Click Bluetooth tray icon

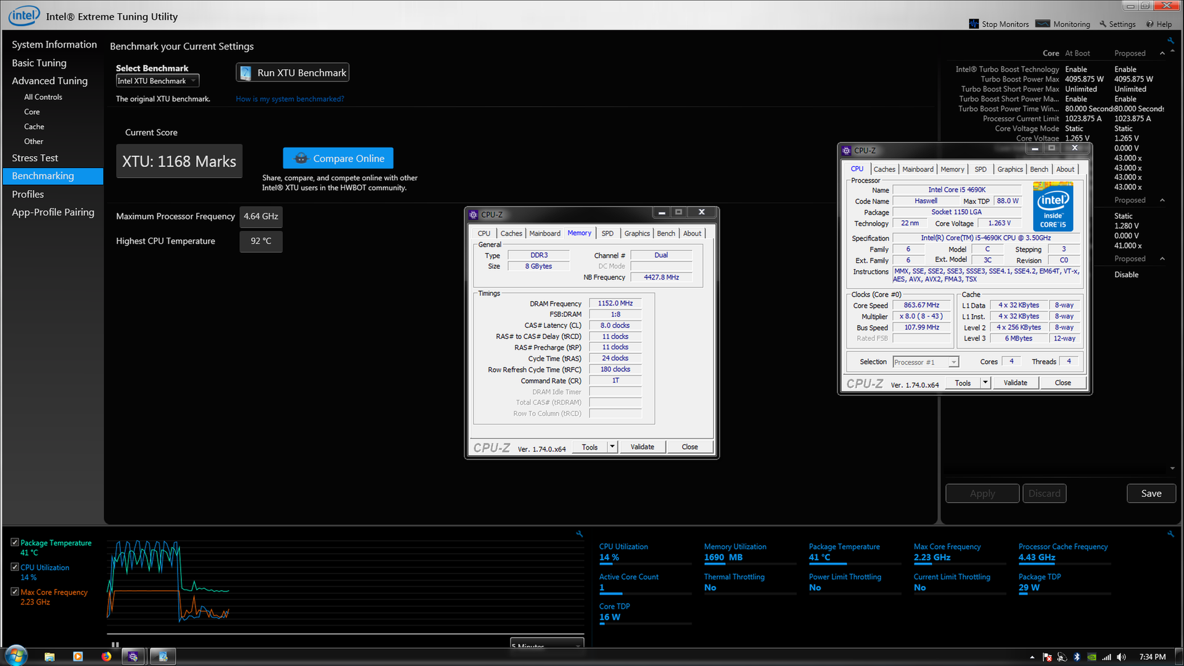pos(1077,657)
